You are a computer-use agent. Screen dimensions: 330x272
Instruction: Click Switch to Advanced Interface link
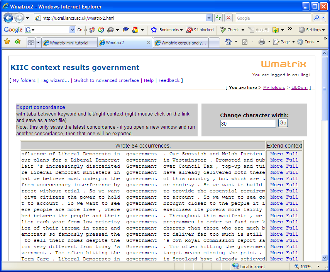coord(107,80)
